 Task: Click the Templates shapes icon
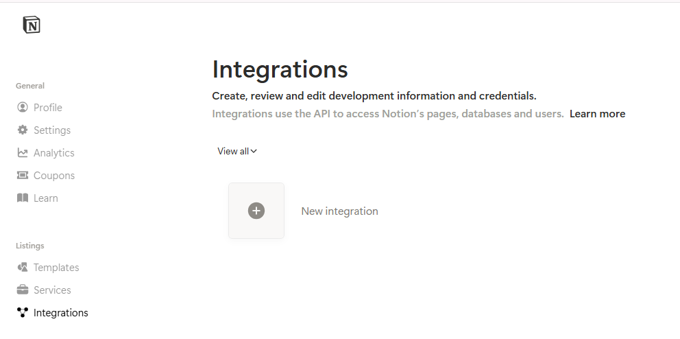click(x=23, y=267)
